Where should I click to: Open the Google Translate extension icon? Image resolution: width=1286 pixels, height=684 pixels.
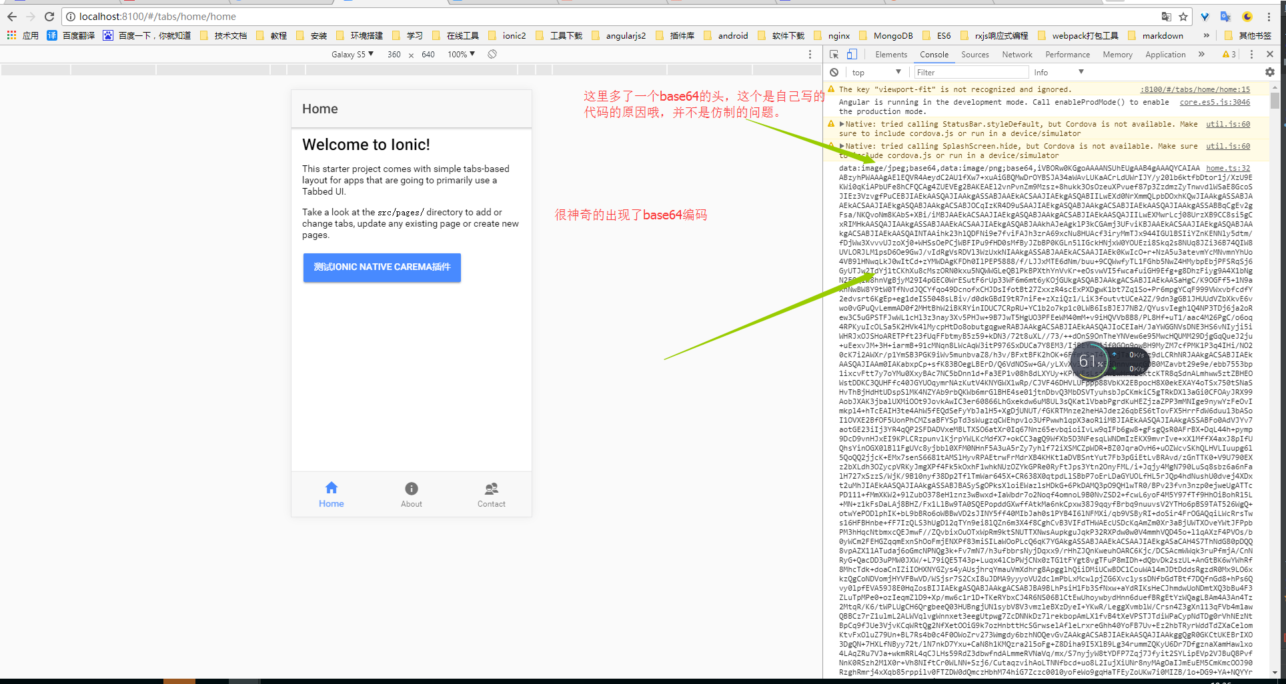[x=1225, y=17]
